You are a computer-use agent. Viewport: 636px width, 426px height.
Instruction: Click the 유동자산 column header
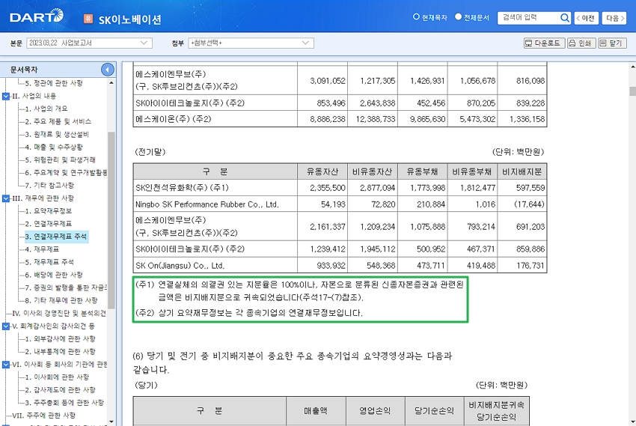click(322, 171)
